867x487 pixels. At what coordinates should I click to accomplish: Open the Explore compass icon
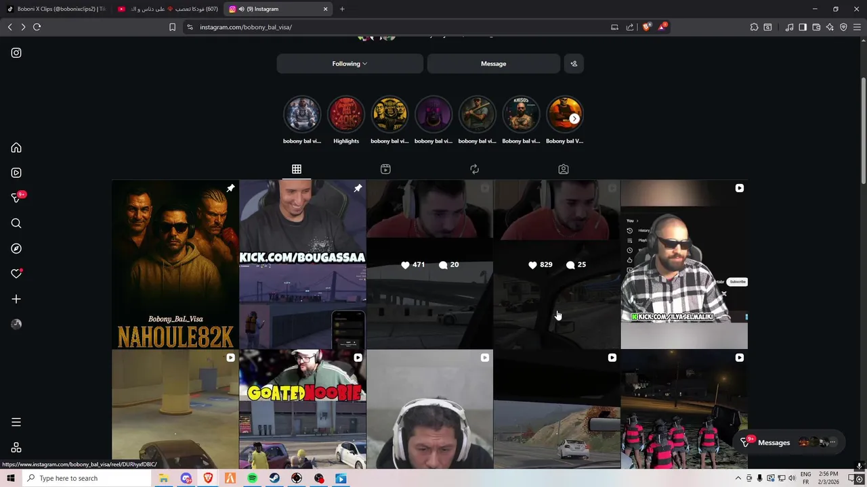(x=16, y=248)
